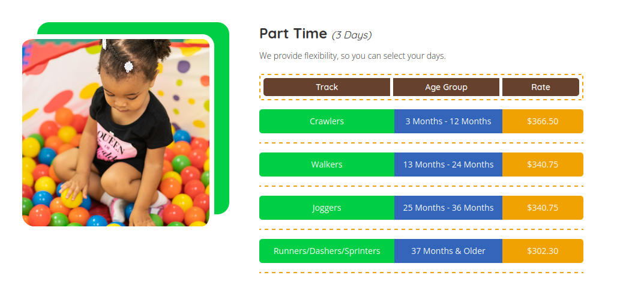Viewport: 620px width, 299px height.
Task: Select the Rate column header
Action: pyautogui.click(x=541, y=87)
